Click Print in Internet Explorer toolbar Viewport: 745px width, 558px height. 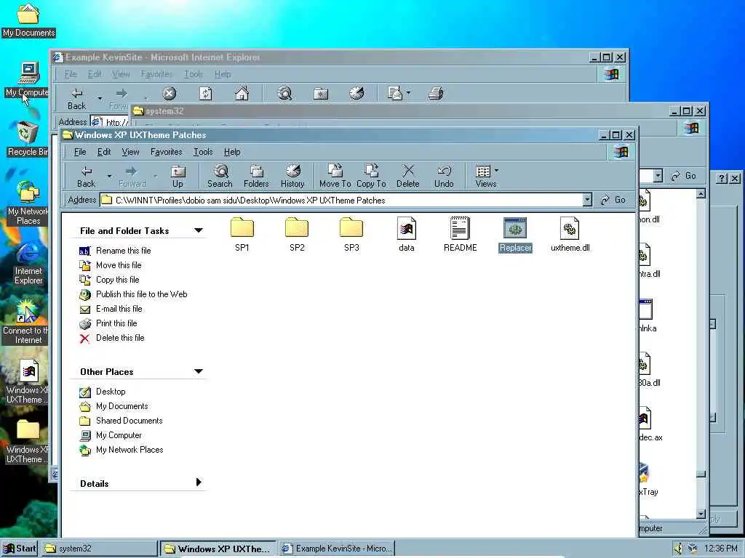point(436,94)
